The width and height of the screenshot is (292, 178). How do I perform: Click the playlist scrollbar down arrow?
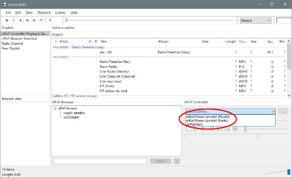tap(289, 95)
